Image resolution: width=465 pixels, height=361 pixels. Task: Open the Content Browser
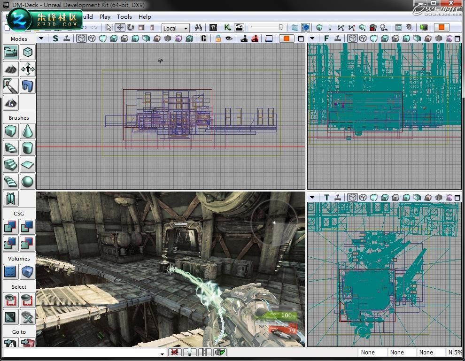[213, 28]
